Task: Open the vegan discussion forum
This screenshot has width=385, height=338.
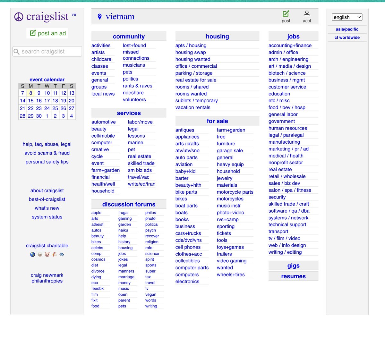Action: pyautogui.click(x=151, y=294)
